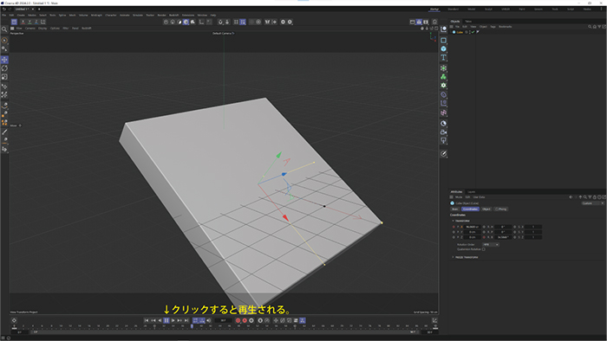The width and height of the screenshot is (607, 341).
Task: Open the Custom dropdown in Attributes panel
Action: tap(592, 203)
